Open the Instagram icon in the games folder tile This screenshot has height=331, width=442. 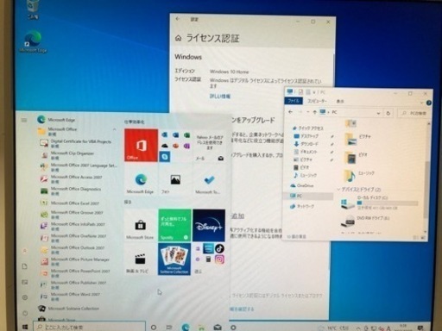(x=219, y=259)
